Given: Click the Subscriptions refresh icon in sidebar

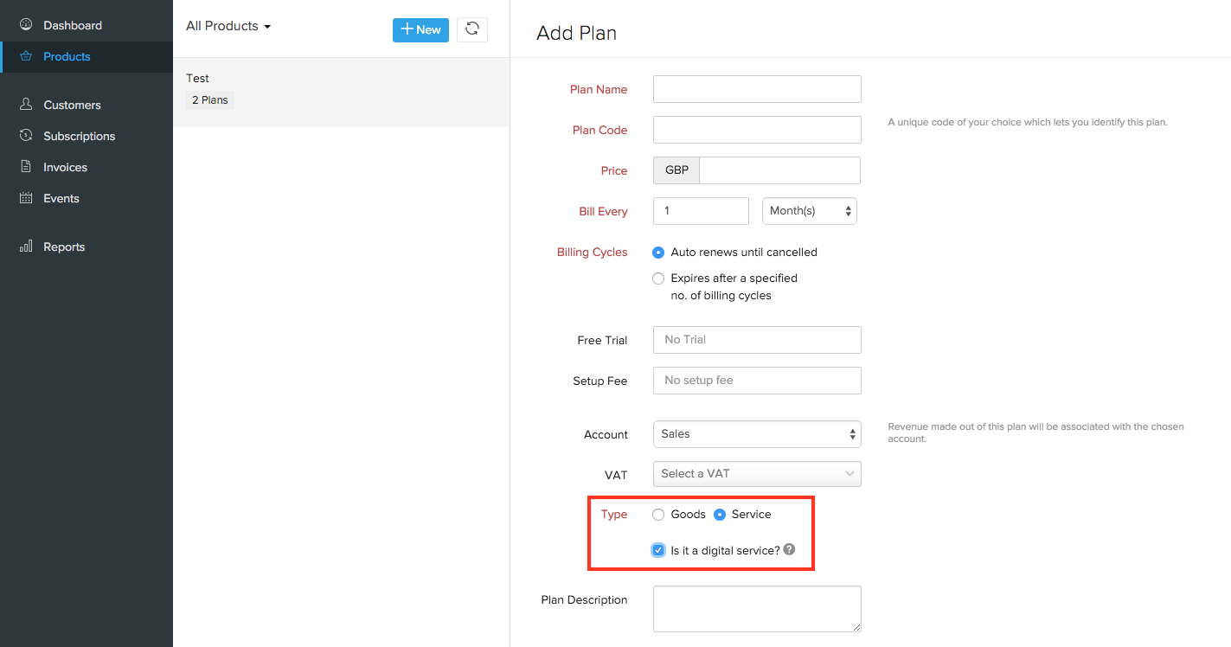Looking at the screenshot, I should (x=26, y=136).
